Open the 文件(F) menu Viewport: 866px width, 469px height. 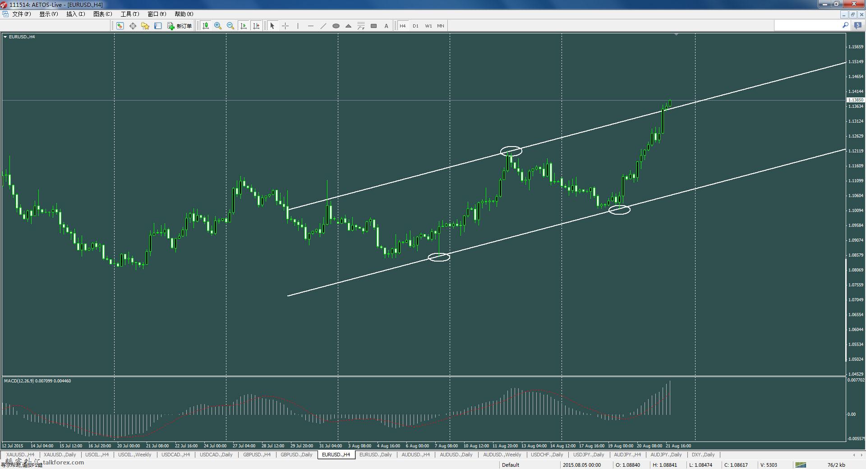tap(21, 14)
